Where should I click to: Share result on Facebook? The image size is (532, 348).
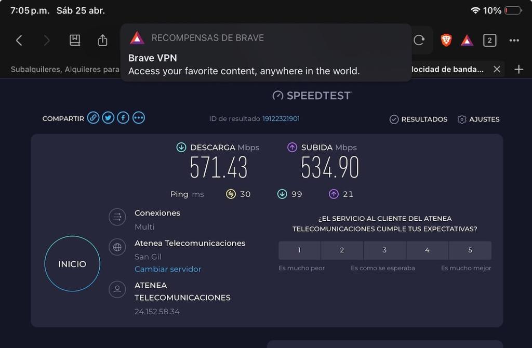[x=123, y=118]
